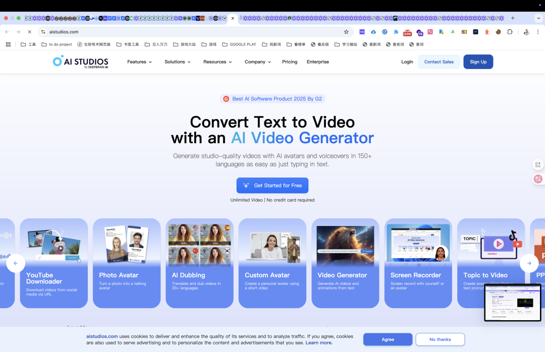This screenshot has height=352, width=545.
Task: Click the AI Studios logo
Action: pos(80,62)
